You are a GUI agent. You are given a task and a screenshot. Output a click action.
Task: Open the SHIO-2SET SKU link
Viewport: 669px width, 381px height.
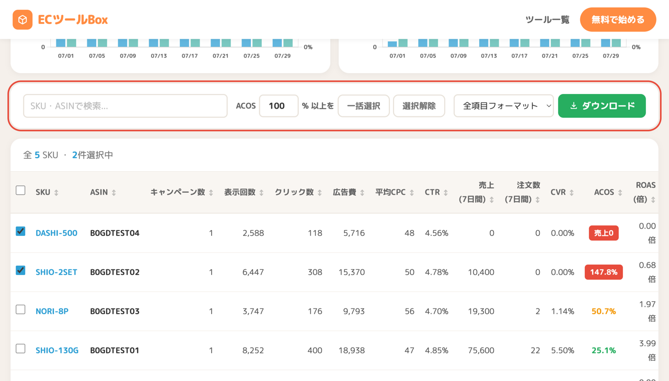[x=56, y=272]
